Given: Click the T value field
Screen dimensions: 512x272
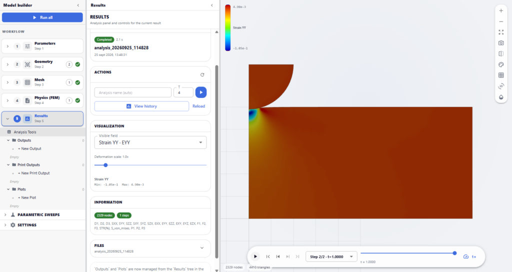Looking at the screenshot, I should point(183,92).
